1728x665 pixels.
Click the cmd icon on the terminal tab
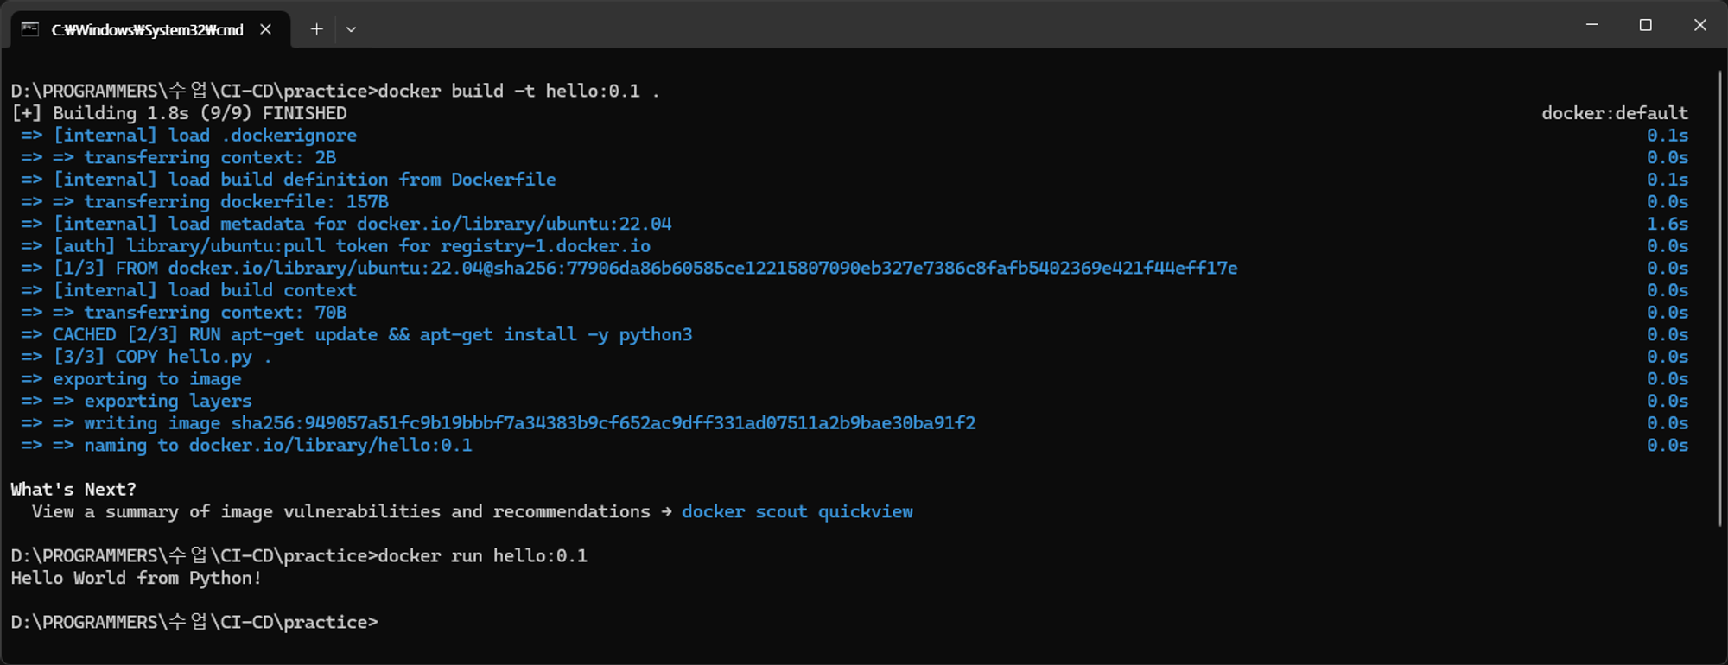tap(30, 29)
